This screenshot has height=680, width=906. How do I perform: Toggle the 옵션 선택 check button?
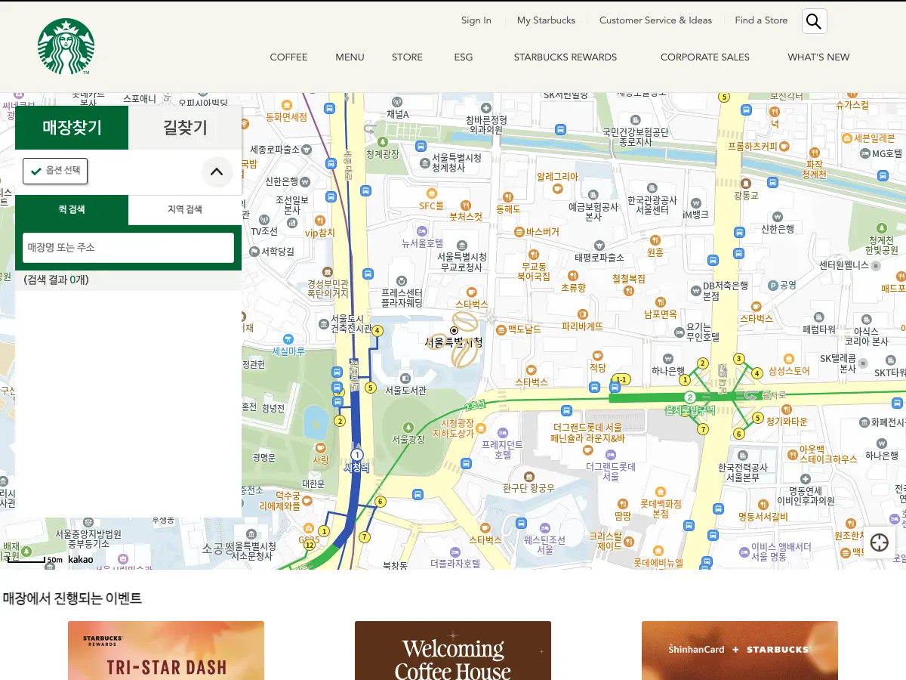click(55, 171)
